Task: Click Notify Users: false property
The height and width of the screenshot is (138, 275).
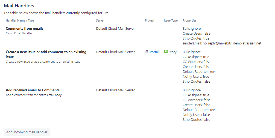Action: coord(196,115)
